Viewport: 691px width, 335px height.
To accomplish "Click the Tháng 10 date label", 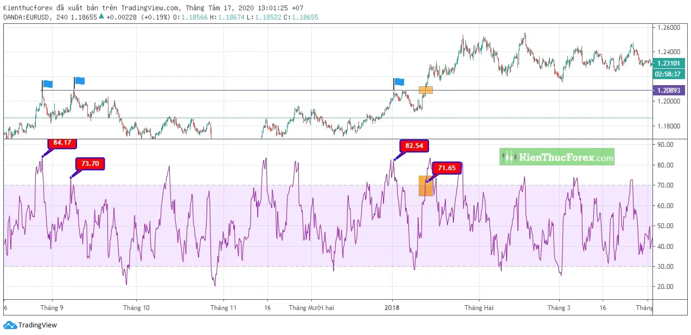I will [137, 308].
